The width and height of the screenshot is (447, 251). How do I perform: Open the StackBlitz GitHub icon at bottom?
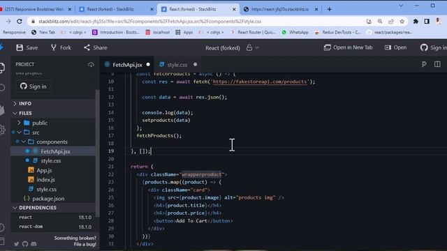(25, 244)
